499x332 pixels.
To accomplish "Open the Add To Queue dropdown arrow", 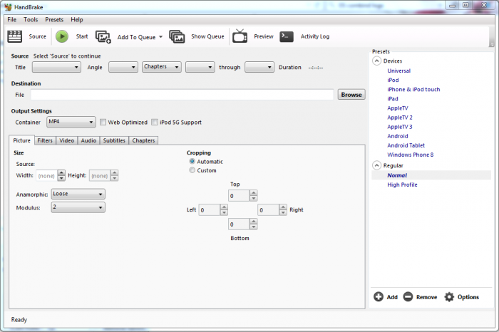I will click(x=160, y=37).
